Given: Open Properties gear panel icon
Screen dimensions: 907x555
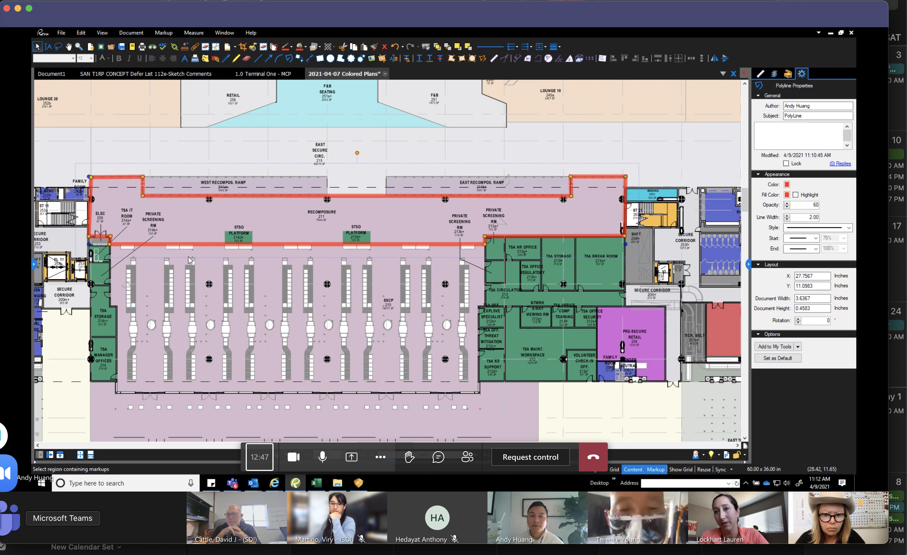Looking at the screenshot, I should [801, 74].
